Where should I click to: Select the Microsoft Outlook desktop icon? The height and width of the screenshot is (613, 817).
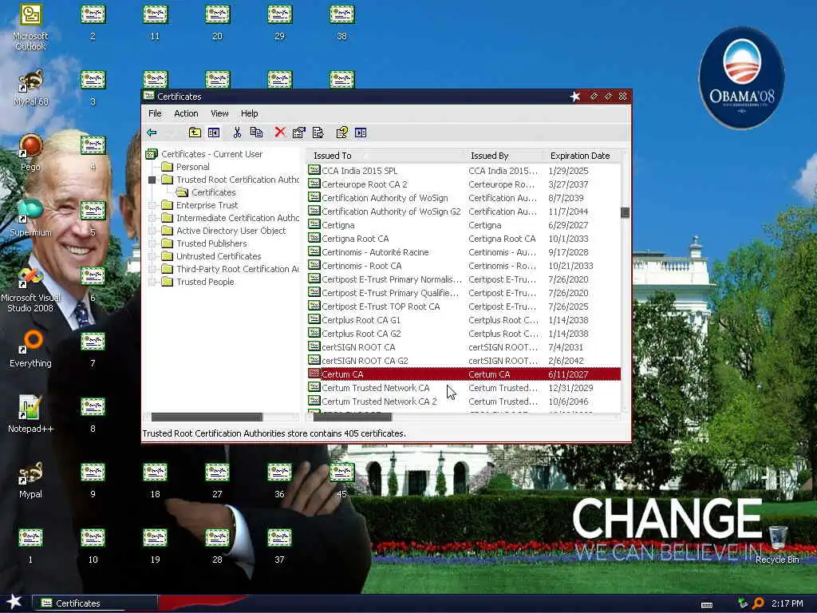tap(30, 27)
